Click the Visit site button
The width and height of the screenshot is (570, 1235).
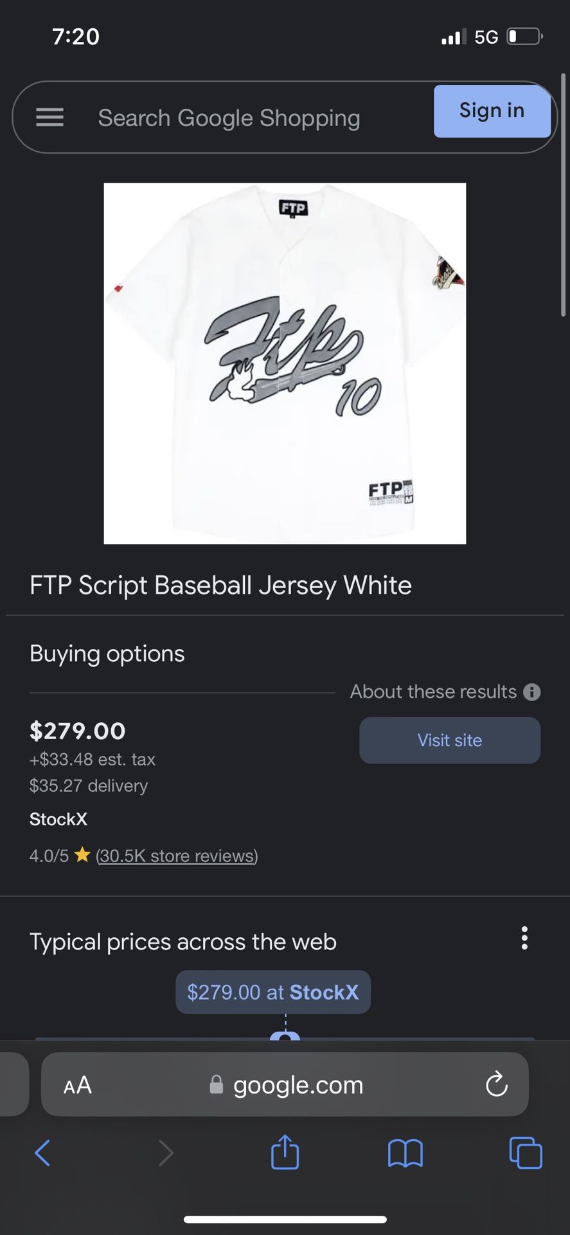pyautogui.click(x=450, y=740)
